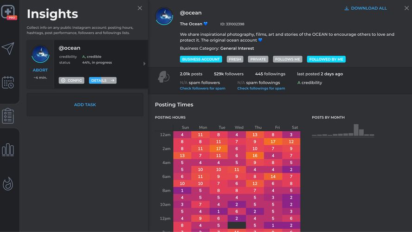Click DOWNLOAD ALL at top right
The height and width of the screenshot is (232, 412).
click(365, 8)
